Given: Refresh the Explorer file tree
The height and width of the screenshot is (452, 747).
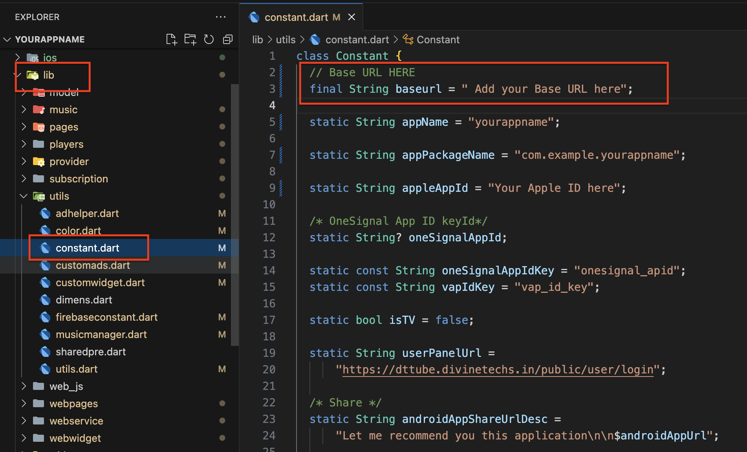Looking at the screenshot, I should pos(209,39).
